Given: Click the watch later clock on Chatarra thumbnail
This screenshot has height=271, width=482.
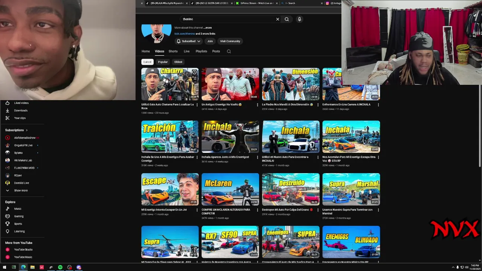Looking at the screenshot, I should coord(194,72).
